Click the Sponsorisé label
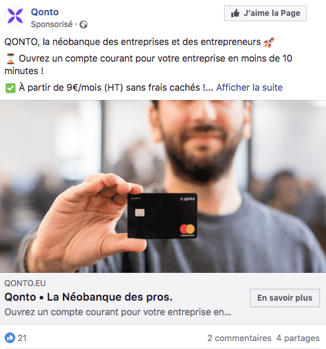The height and width of the screenshot is (349, 326). tap(52, 25)
